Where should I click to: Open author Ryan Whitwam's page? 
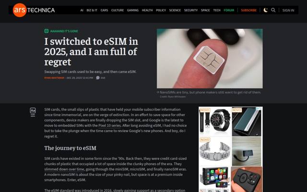(x=54, y=78)
